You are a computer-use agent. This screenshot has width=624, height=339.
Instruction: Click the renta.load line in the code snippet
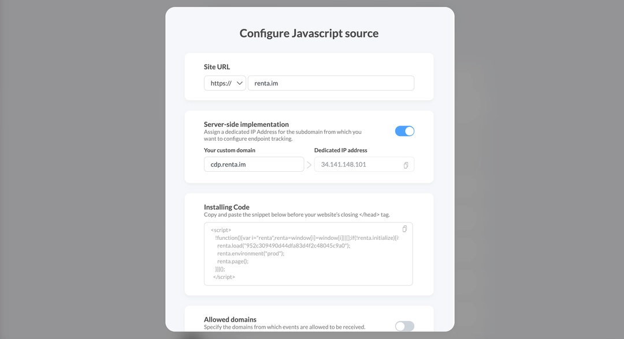coord(284,246)
